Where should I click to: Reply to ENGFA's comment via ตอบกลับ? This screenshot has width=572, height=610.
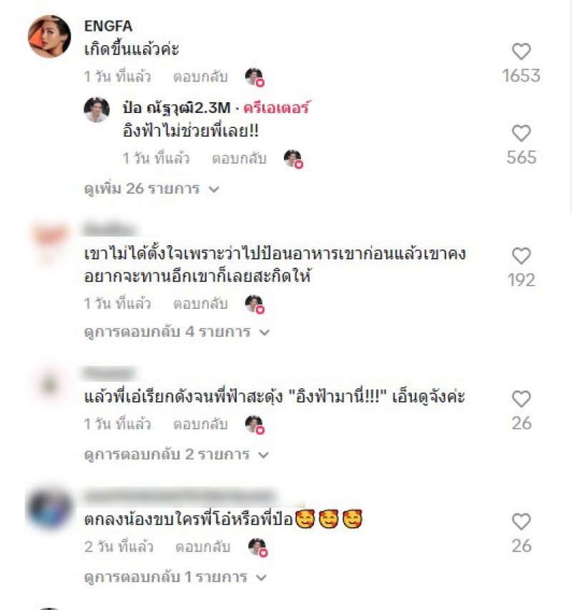[200, 77]
